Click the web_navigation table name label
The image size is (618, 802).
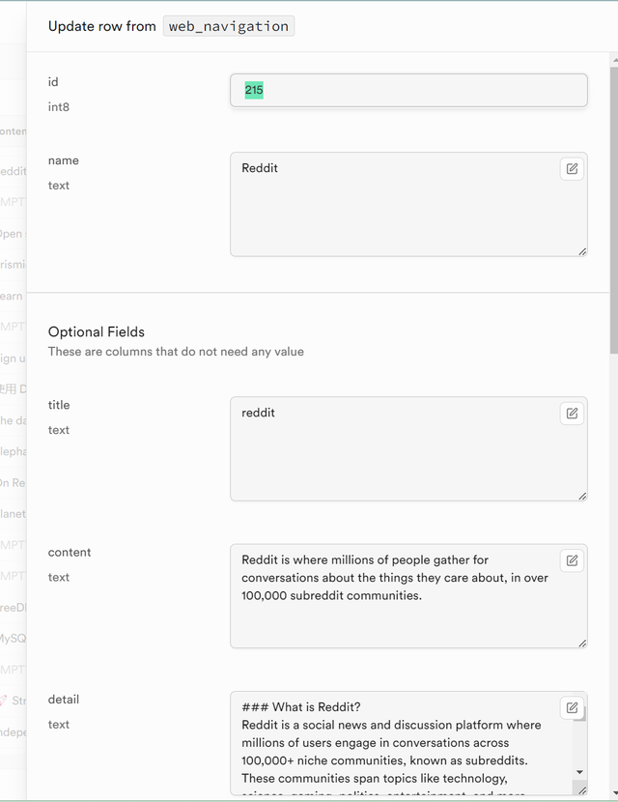(x=228, y=26)
